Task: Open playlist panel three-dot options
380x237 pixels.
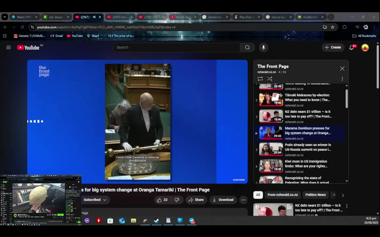Action: pos(342,79)
